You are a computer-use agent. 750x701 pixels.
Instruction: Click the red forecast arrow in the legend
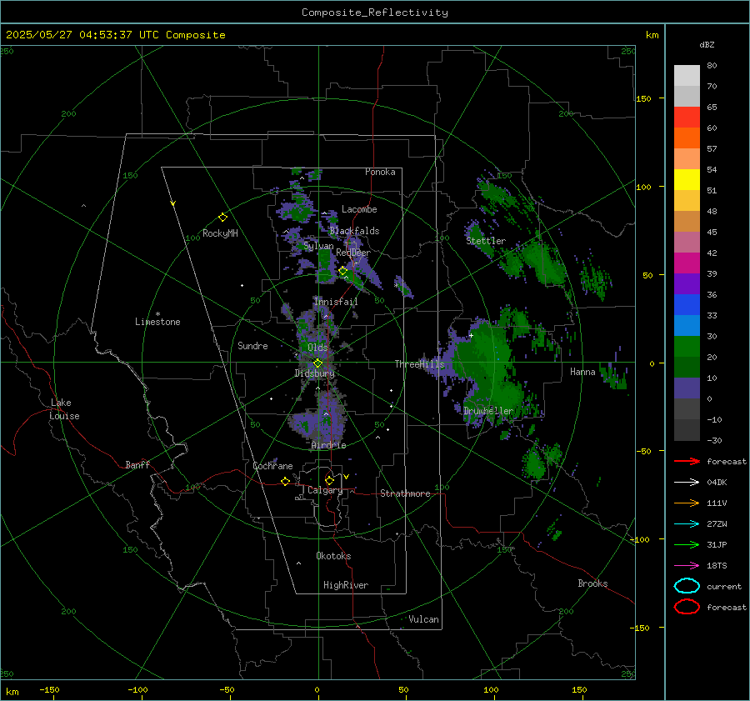(687, 461)
